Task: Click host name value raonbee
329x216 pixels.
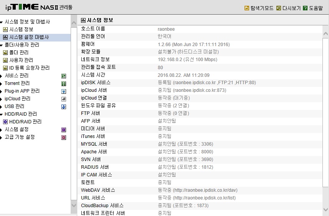Action: click(166, 29)
